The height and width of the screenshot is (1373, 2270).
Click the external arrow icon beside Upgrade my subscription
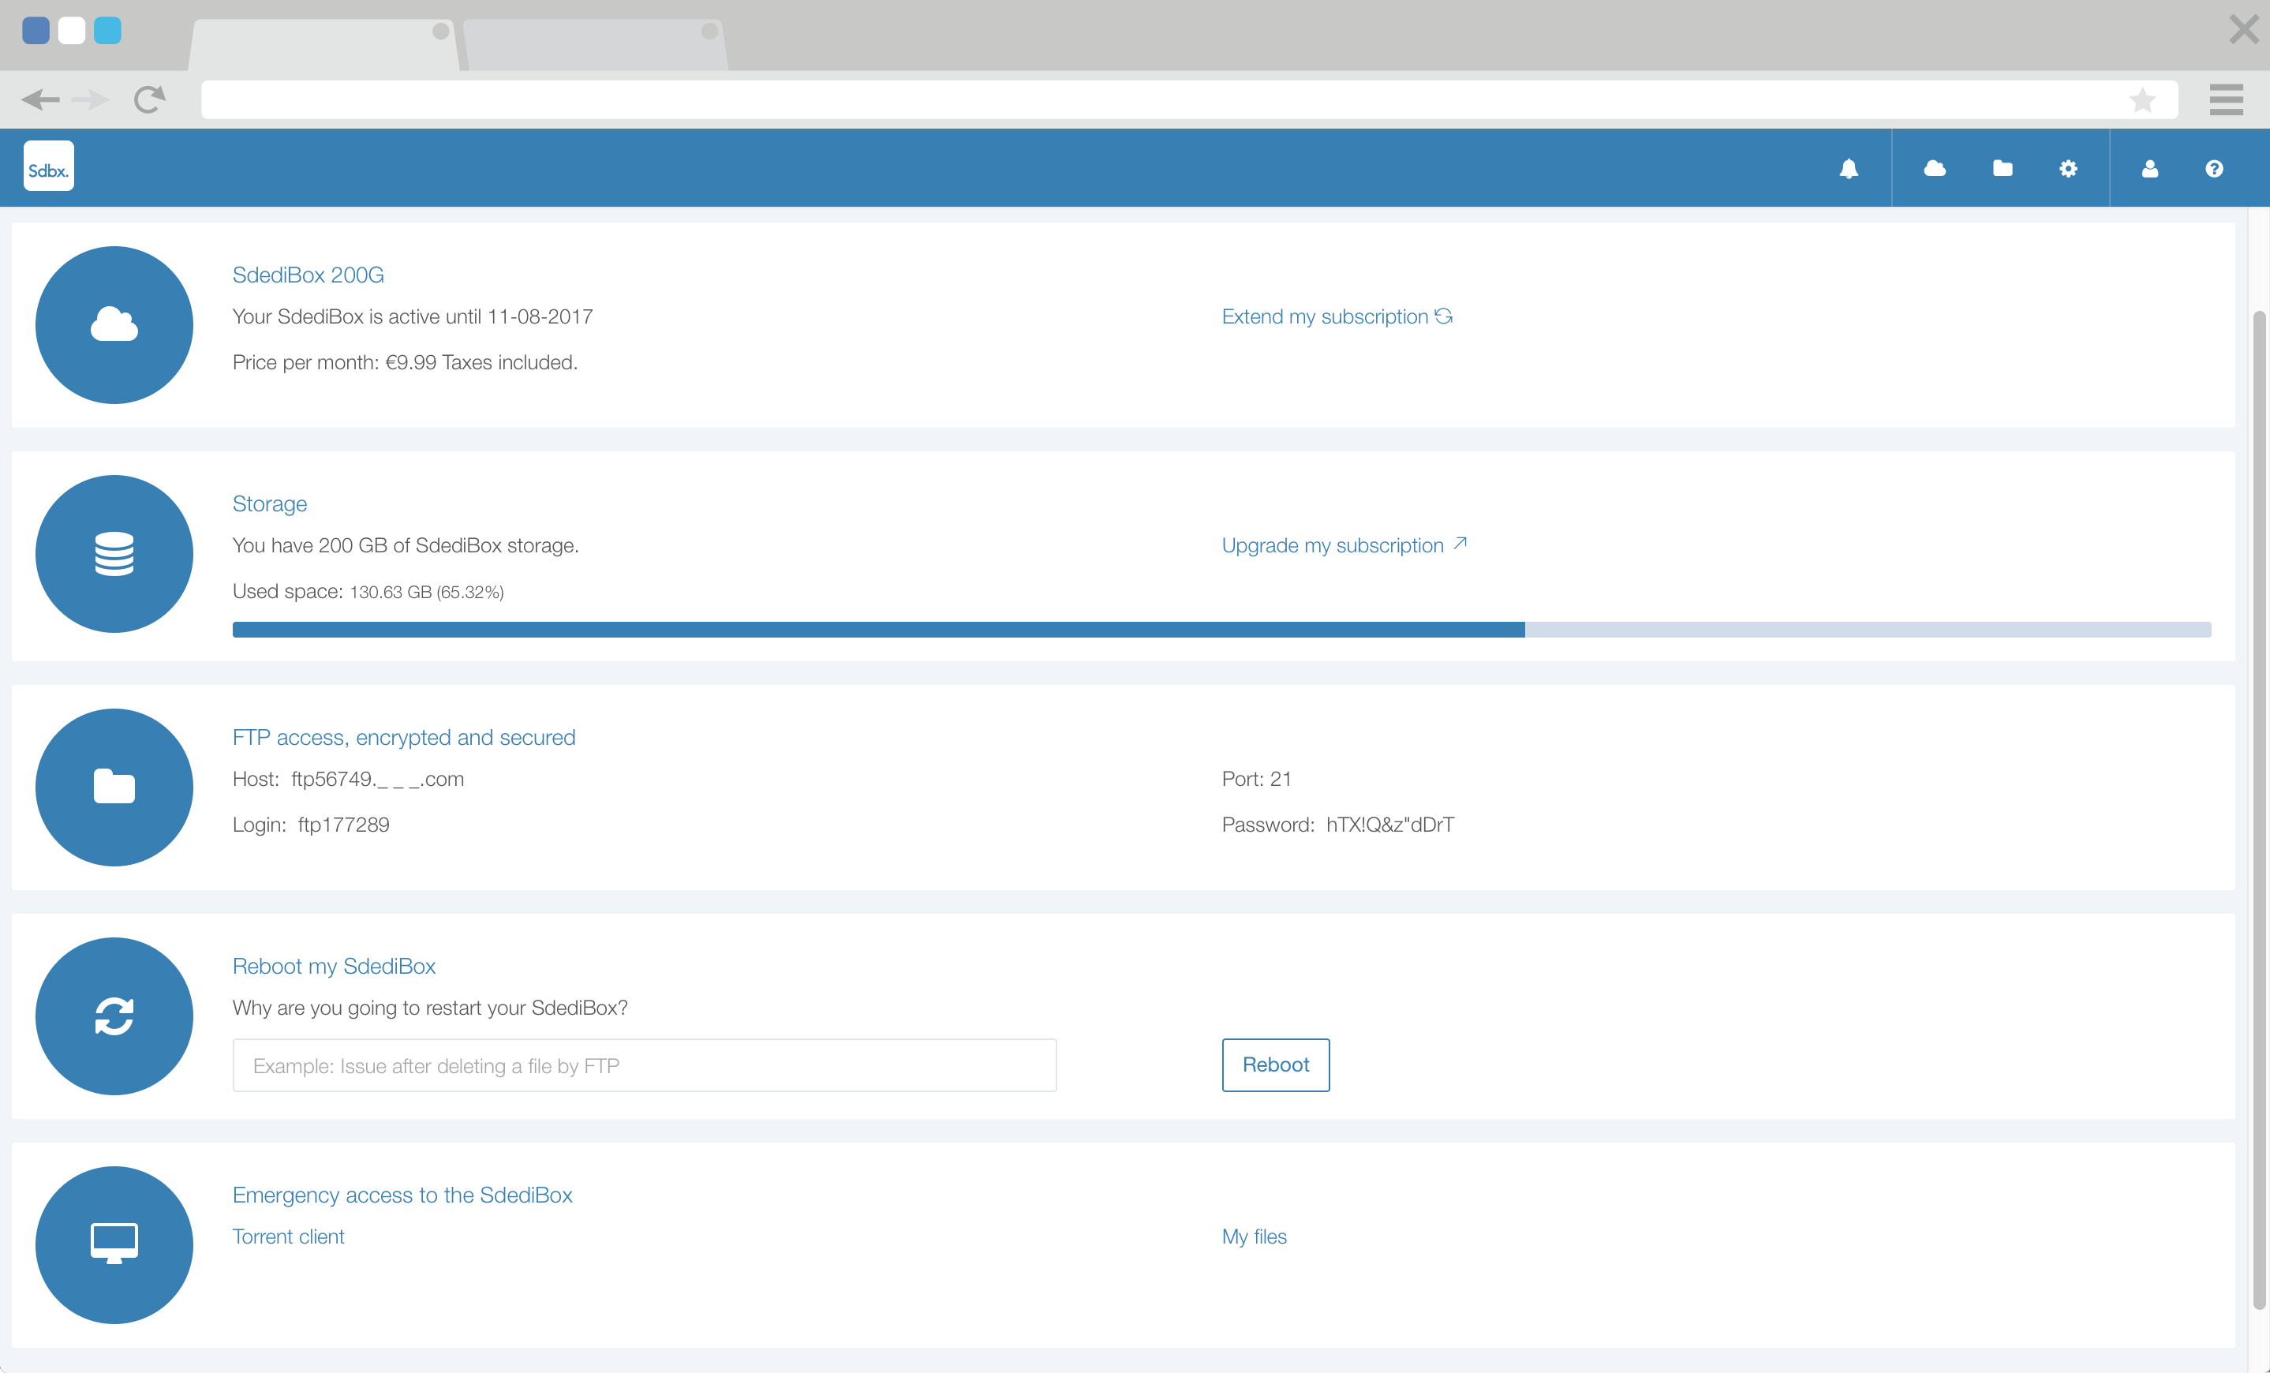tap(1460, 544)
